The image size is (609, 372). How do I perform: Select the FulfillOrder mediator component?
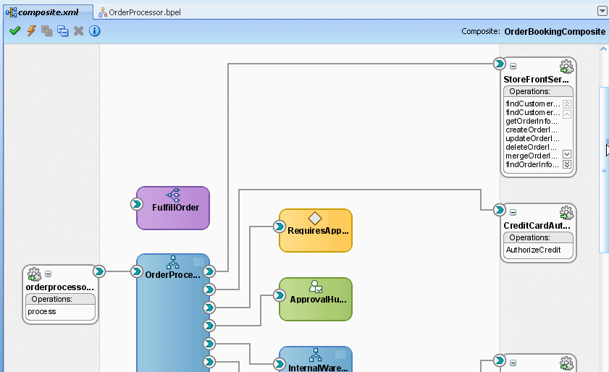click(173, 208)
